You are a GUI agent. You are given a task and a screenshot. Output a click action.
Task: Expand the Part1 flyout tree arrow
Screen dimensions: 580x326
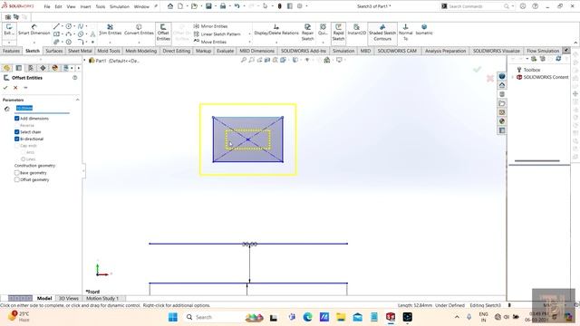tap(84, 61)
